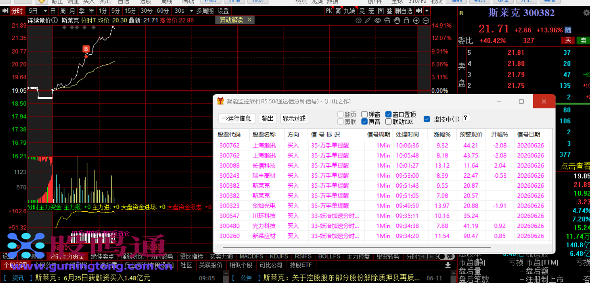Open the 九转 indicator

click(350, 11)
